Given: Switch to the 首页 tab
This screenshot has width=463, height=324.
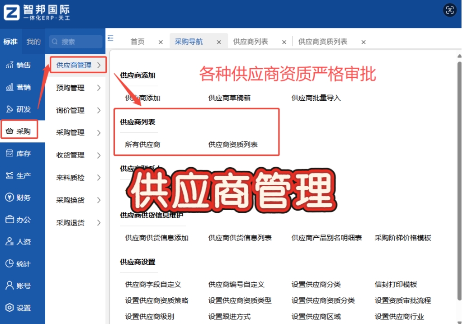Looking at the screenshot, I should 137,42.
